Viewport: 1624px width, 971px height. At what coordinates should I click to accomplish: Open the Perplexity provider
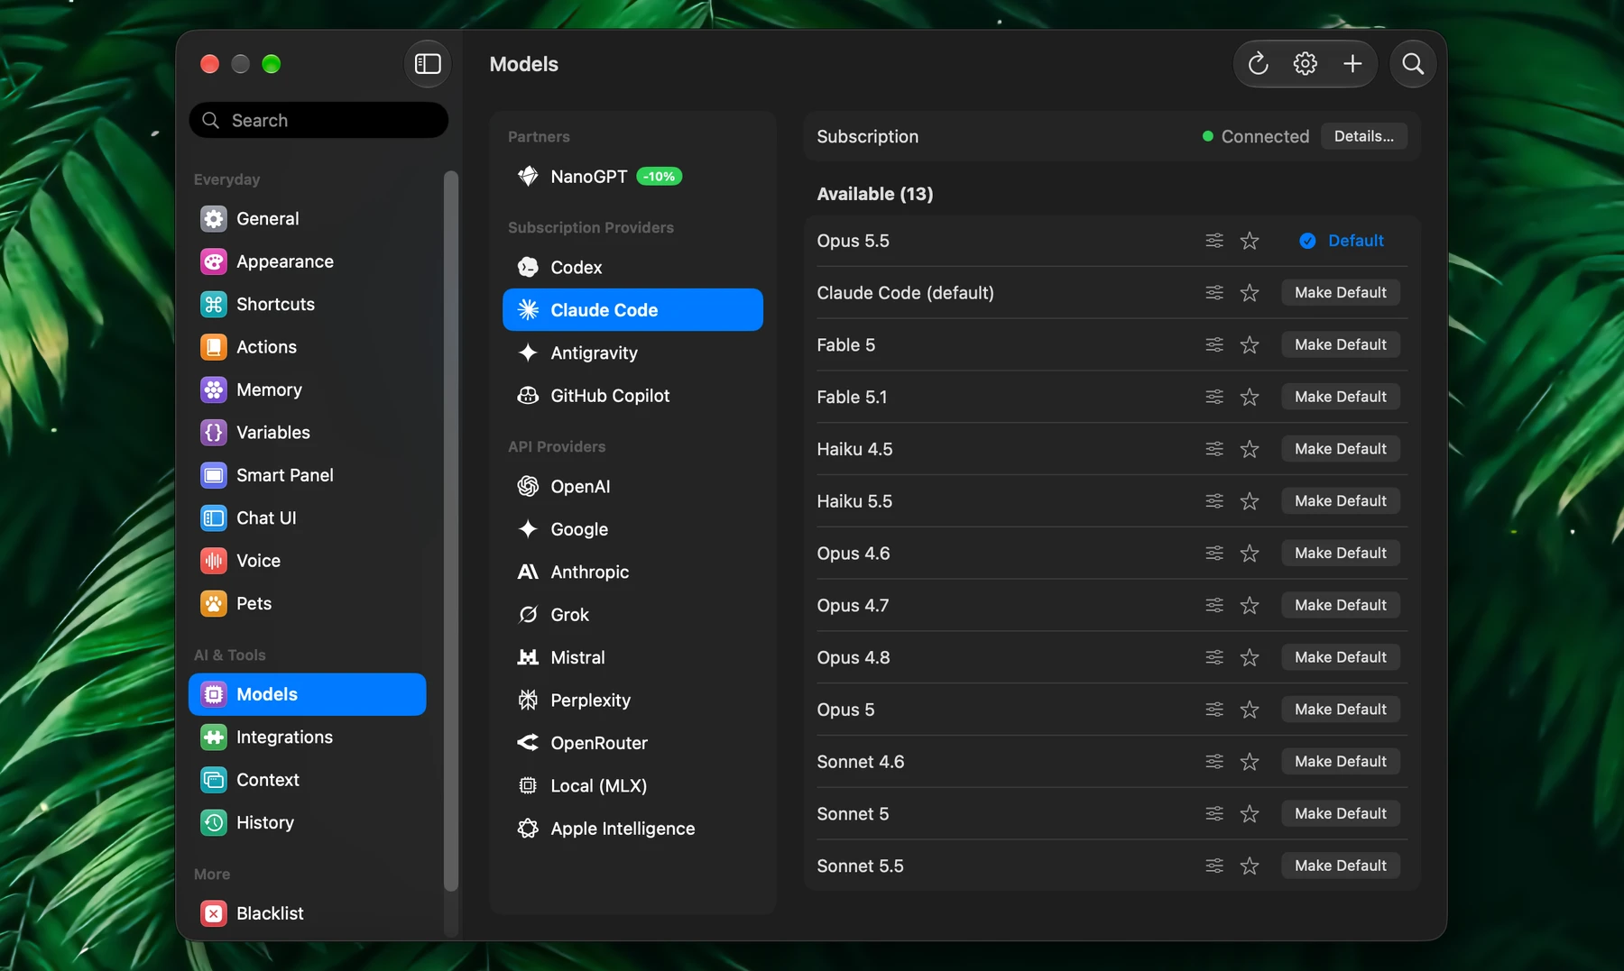pos(632,701)
